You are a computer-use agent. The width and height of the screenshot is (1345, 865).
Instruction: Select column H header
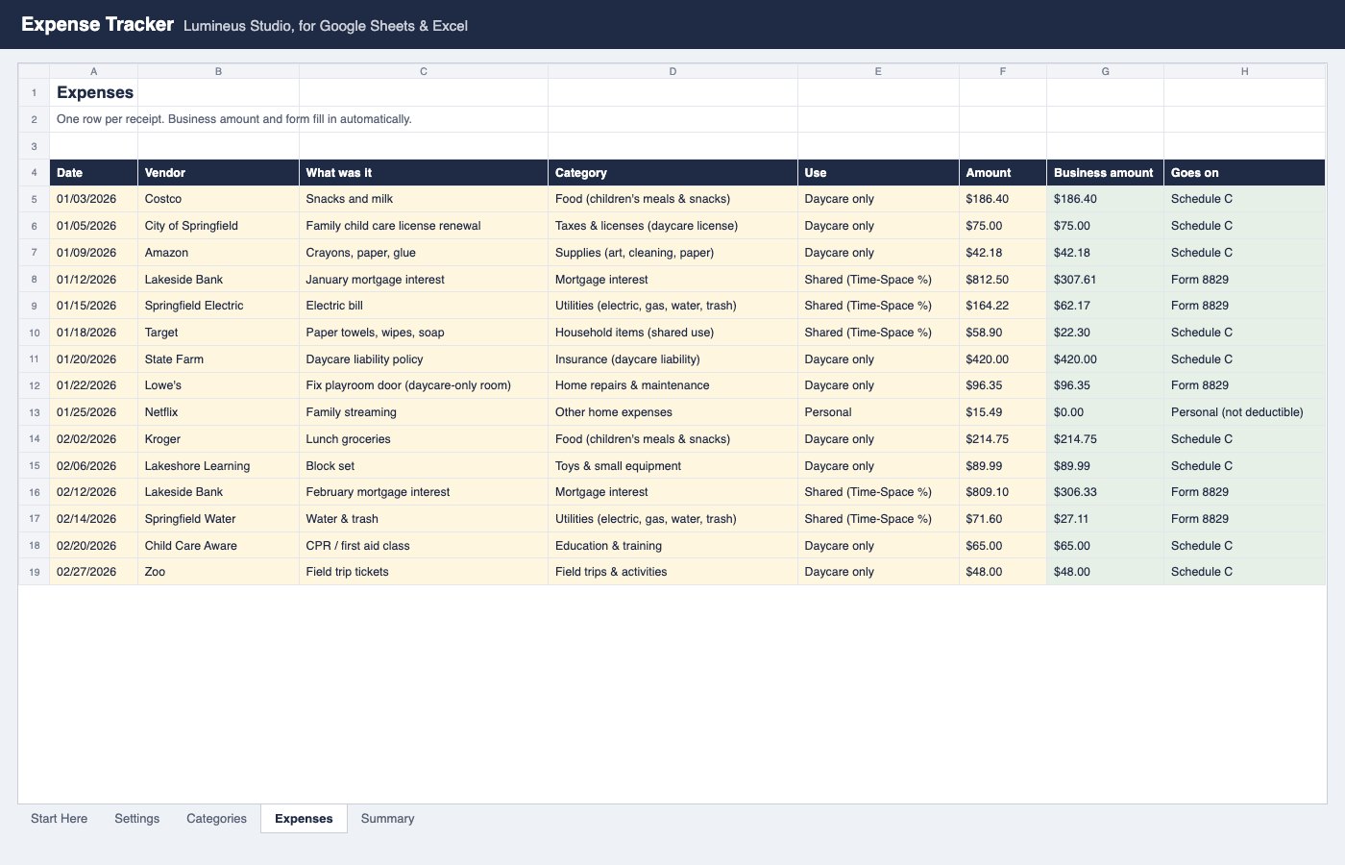1244,71
